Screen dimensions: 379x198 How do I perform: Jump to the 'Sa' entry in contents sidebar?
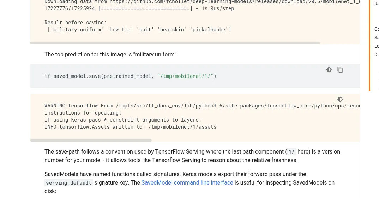[x=377, y=38]
